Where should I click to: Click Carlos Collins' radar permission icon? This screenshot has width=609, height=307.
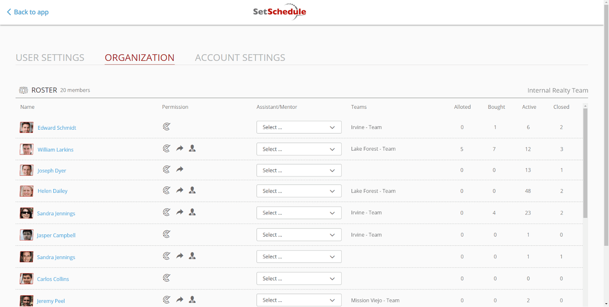coord(167,278)
